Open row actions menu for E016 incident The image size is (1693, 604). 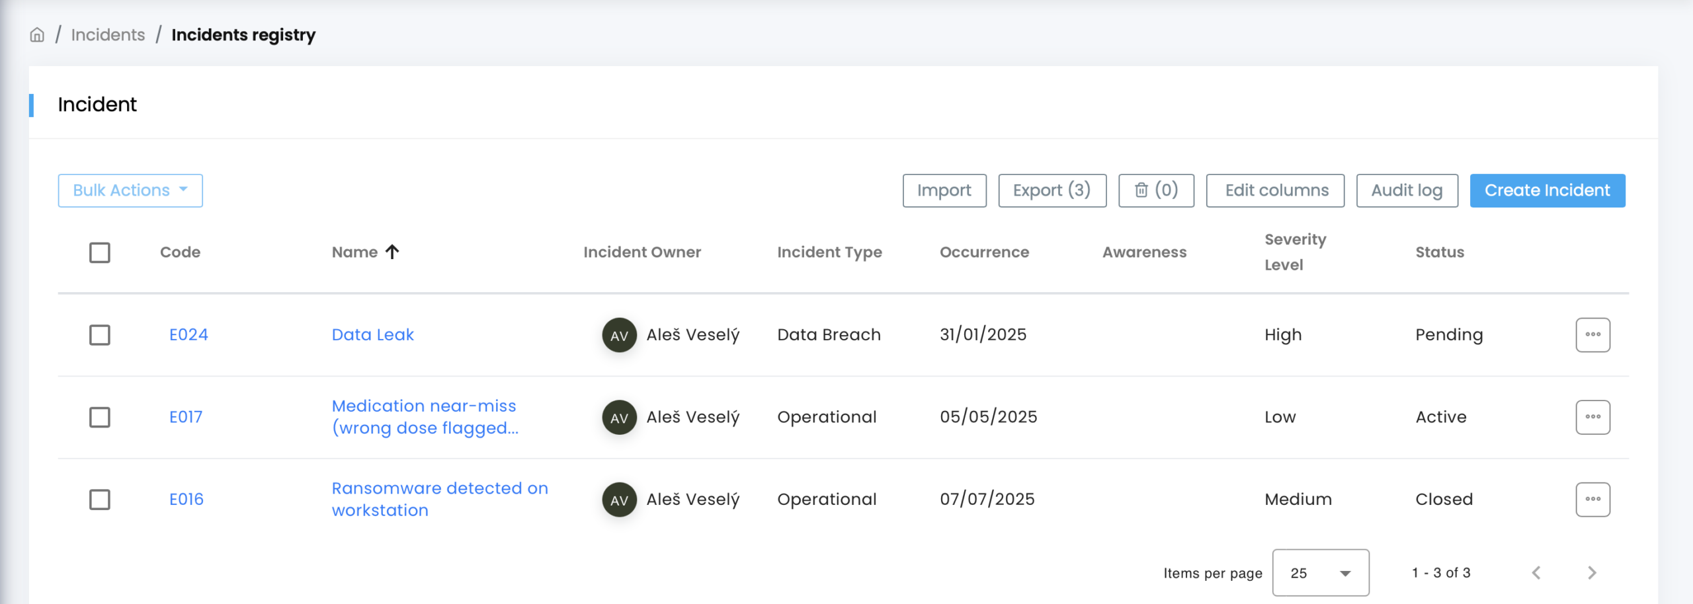coord(1592,500)
